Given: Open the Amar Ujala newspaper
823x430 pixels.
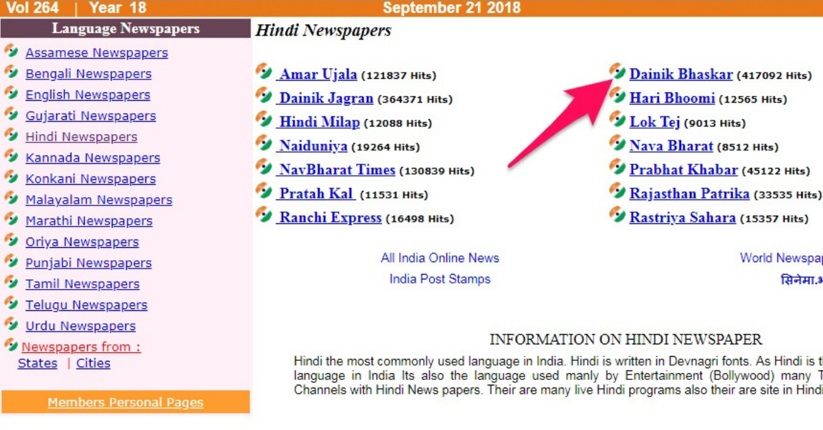Looking at the screenshot, I should point(318,75).
